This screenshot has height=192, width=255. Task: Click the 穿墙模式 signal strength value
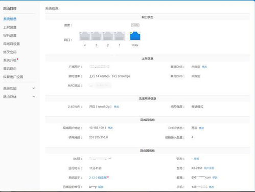point(197,106)
